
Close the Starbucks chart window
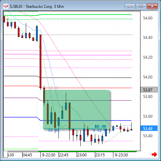(x=152, y=6)
